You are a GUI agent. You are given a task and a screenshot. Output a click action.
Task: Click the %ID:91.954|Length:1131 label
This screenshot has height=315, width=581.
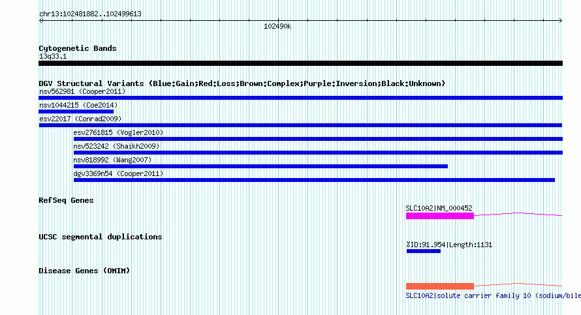point(449,245)
